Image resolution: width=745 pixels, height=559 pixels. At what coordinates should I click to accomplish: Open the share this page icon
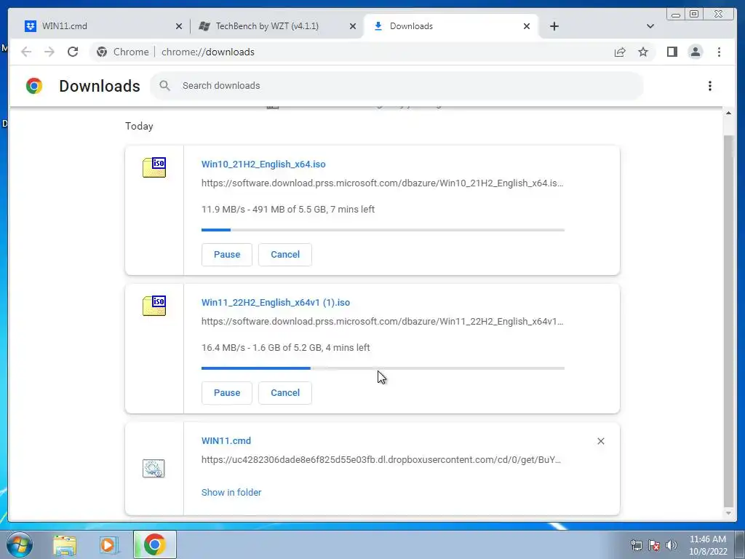click(620, 52)
